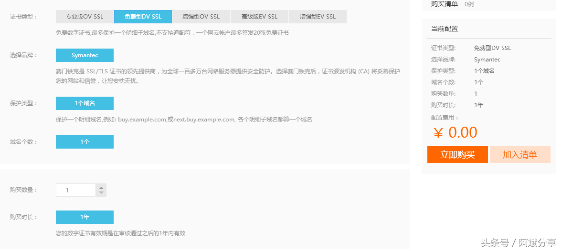Select the 增强型OV SSL certificate type

(201, 17)
